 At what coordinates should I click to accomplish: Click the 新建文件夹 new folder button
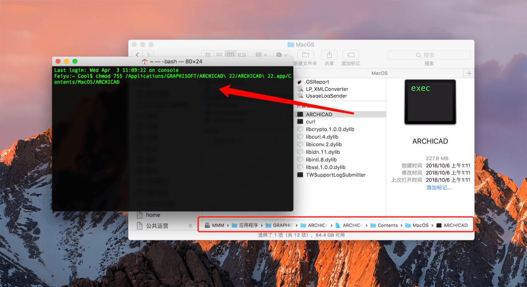click(x=305, y=55)
